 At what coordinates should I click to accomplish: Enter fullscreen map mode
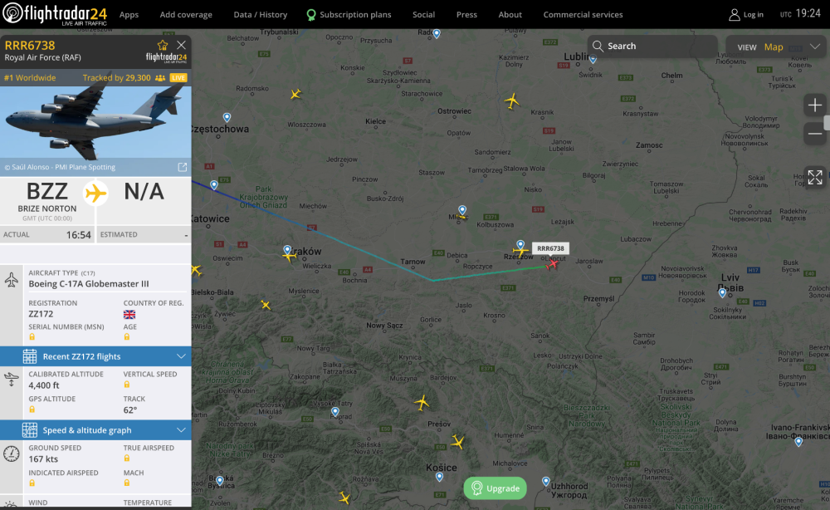(815, 177)
